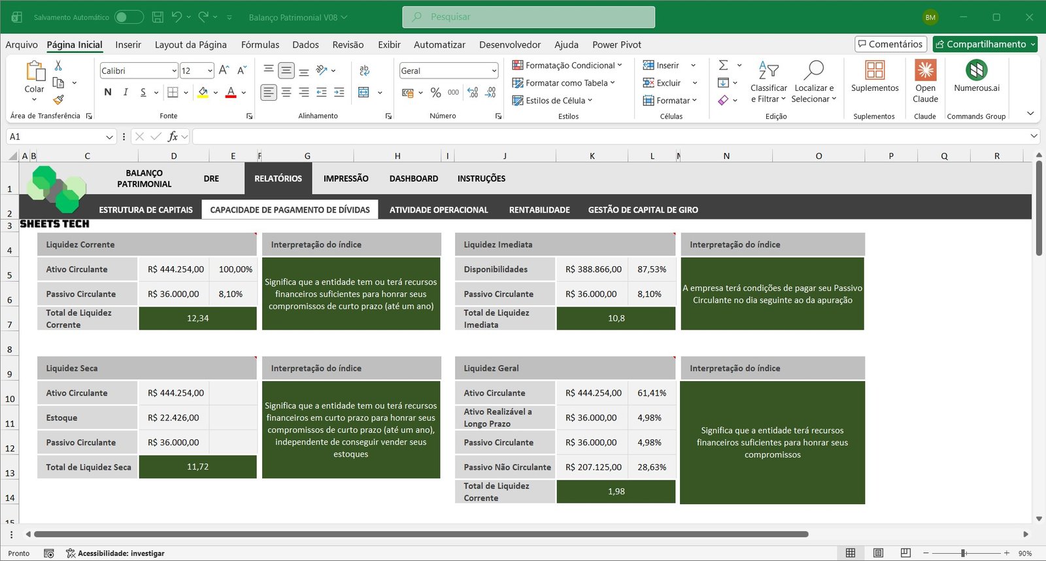Apply the yellow fill color swatch
This screenshot has height=561, width=1046.
[203, 93]
